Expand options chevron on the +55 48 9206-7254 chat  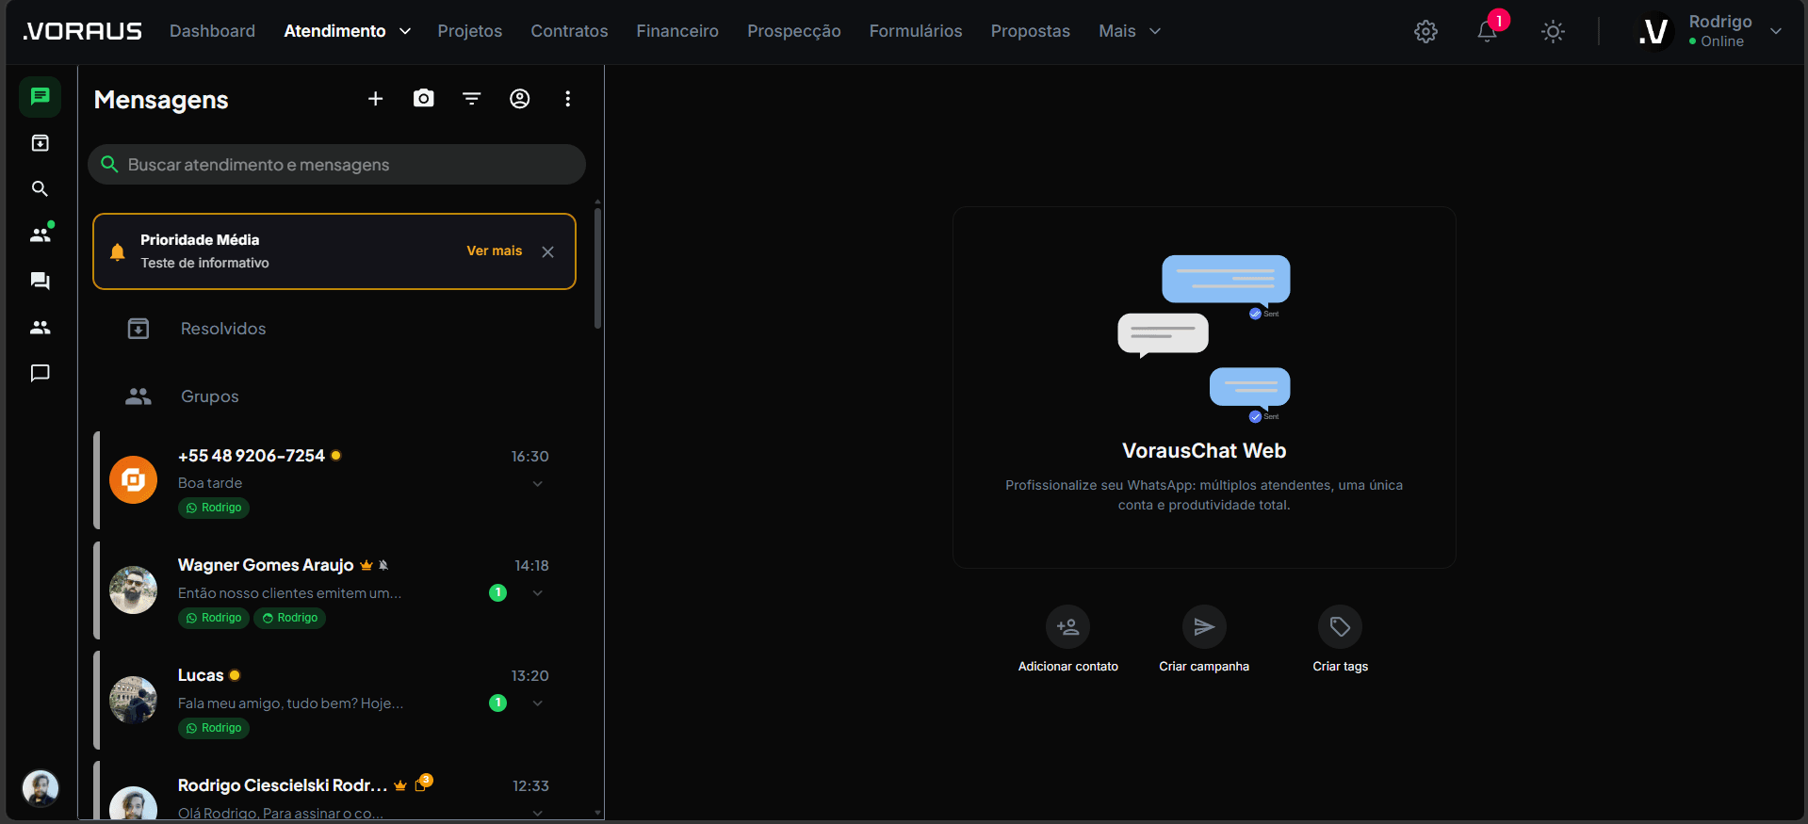tap(538, 484)
